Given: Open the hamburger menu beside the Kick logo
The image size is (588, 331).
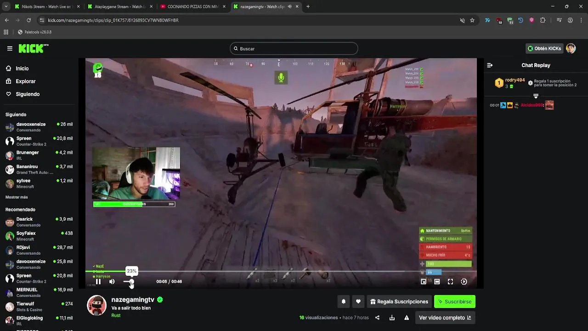Looking at the screenshot, I should (x=10, y=48).
